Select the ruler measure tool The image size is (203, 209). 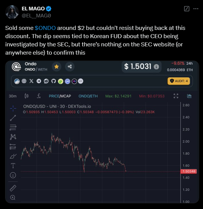[x=13, y=188]
